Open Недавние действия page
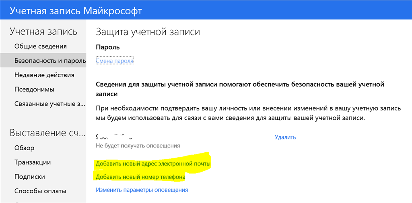The width and height of the screenshot is (412, 203). 44,75
